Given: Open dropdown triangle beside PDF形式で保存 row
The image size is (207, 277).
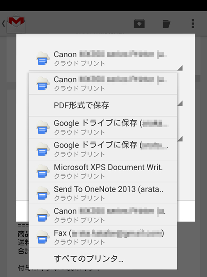Looking at the screenshot, I should (180, 103).
